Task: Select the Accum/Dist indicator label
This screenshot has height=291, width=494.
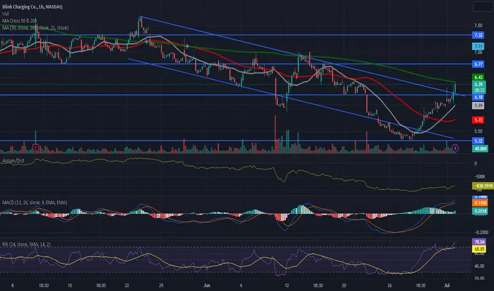Action: [13, 161]
